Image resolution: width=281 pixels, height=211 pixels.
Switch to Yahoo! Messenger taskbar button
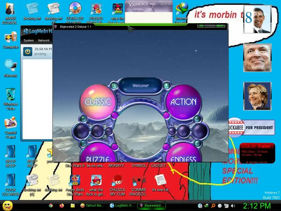coord(93,206)
